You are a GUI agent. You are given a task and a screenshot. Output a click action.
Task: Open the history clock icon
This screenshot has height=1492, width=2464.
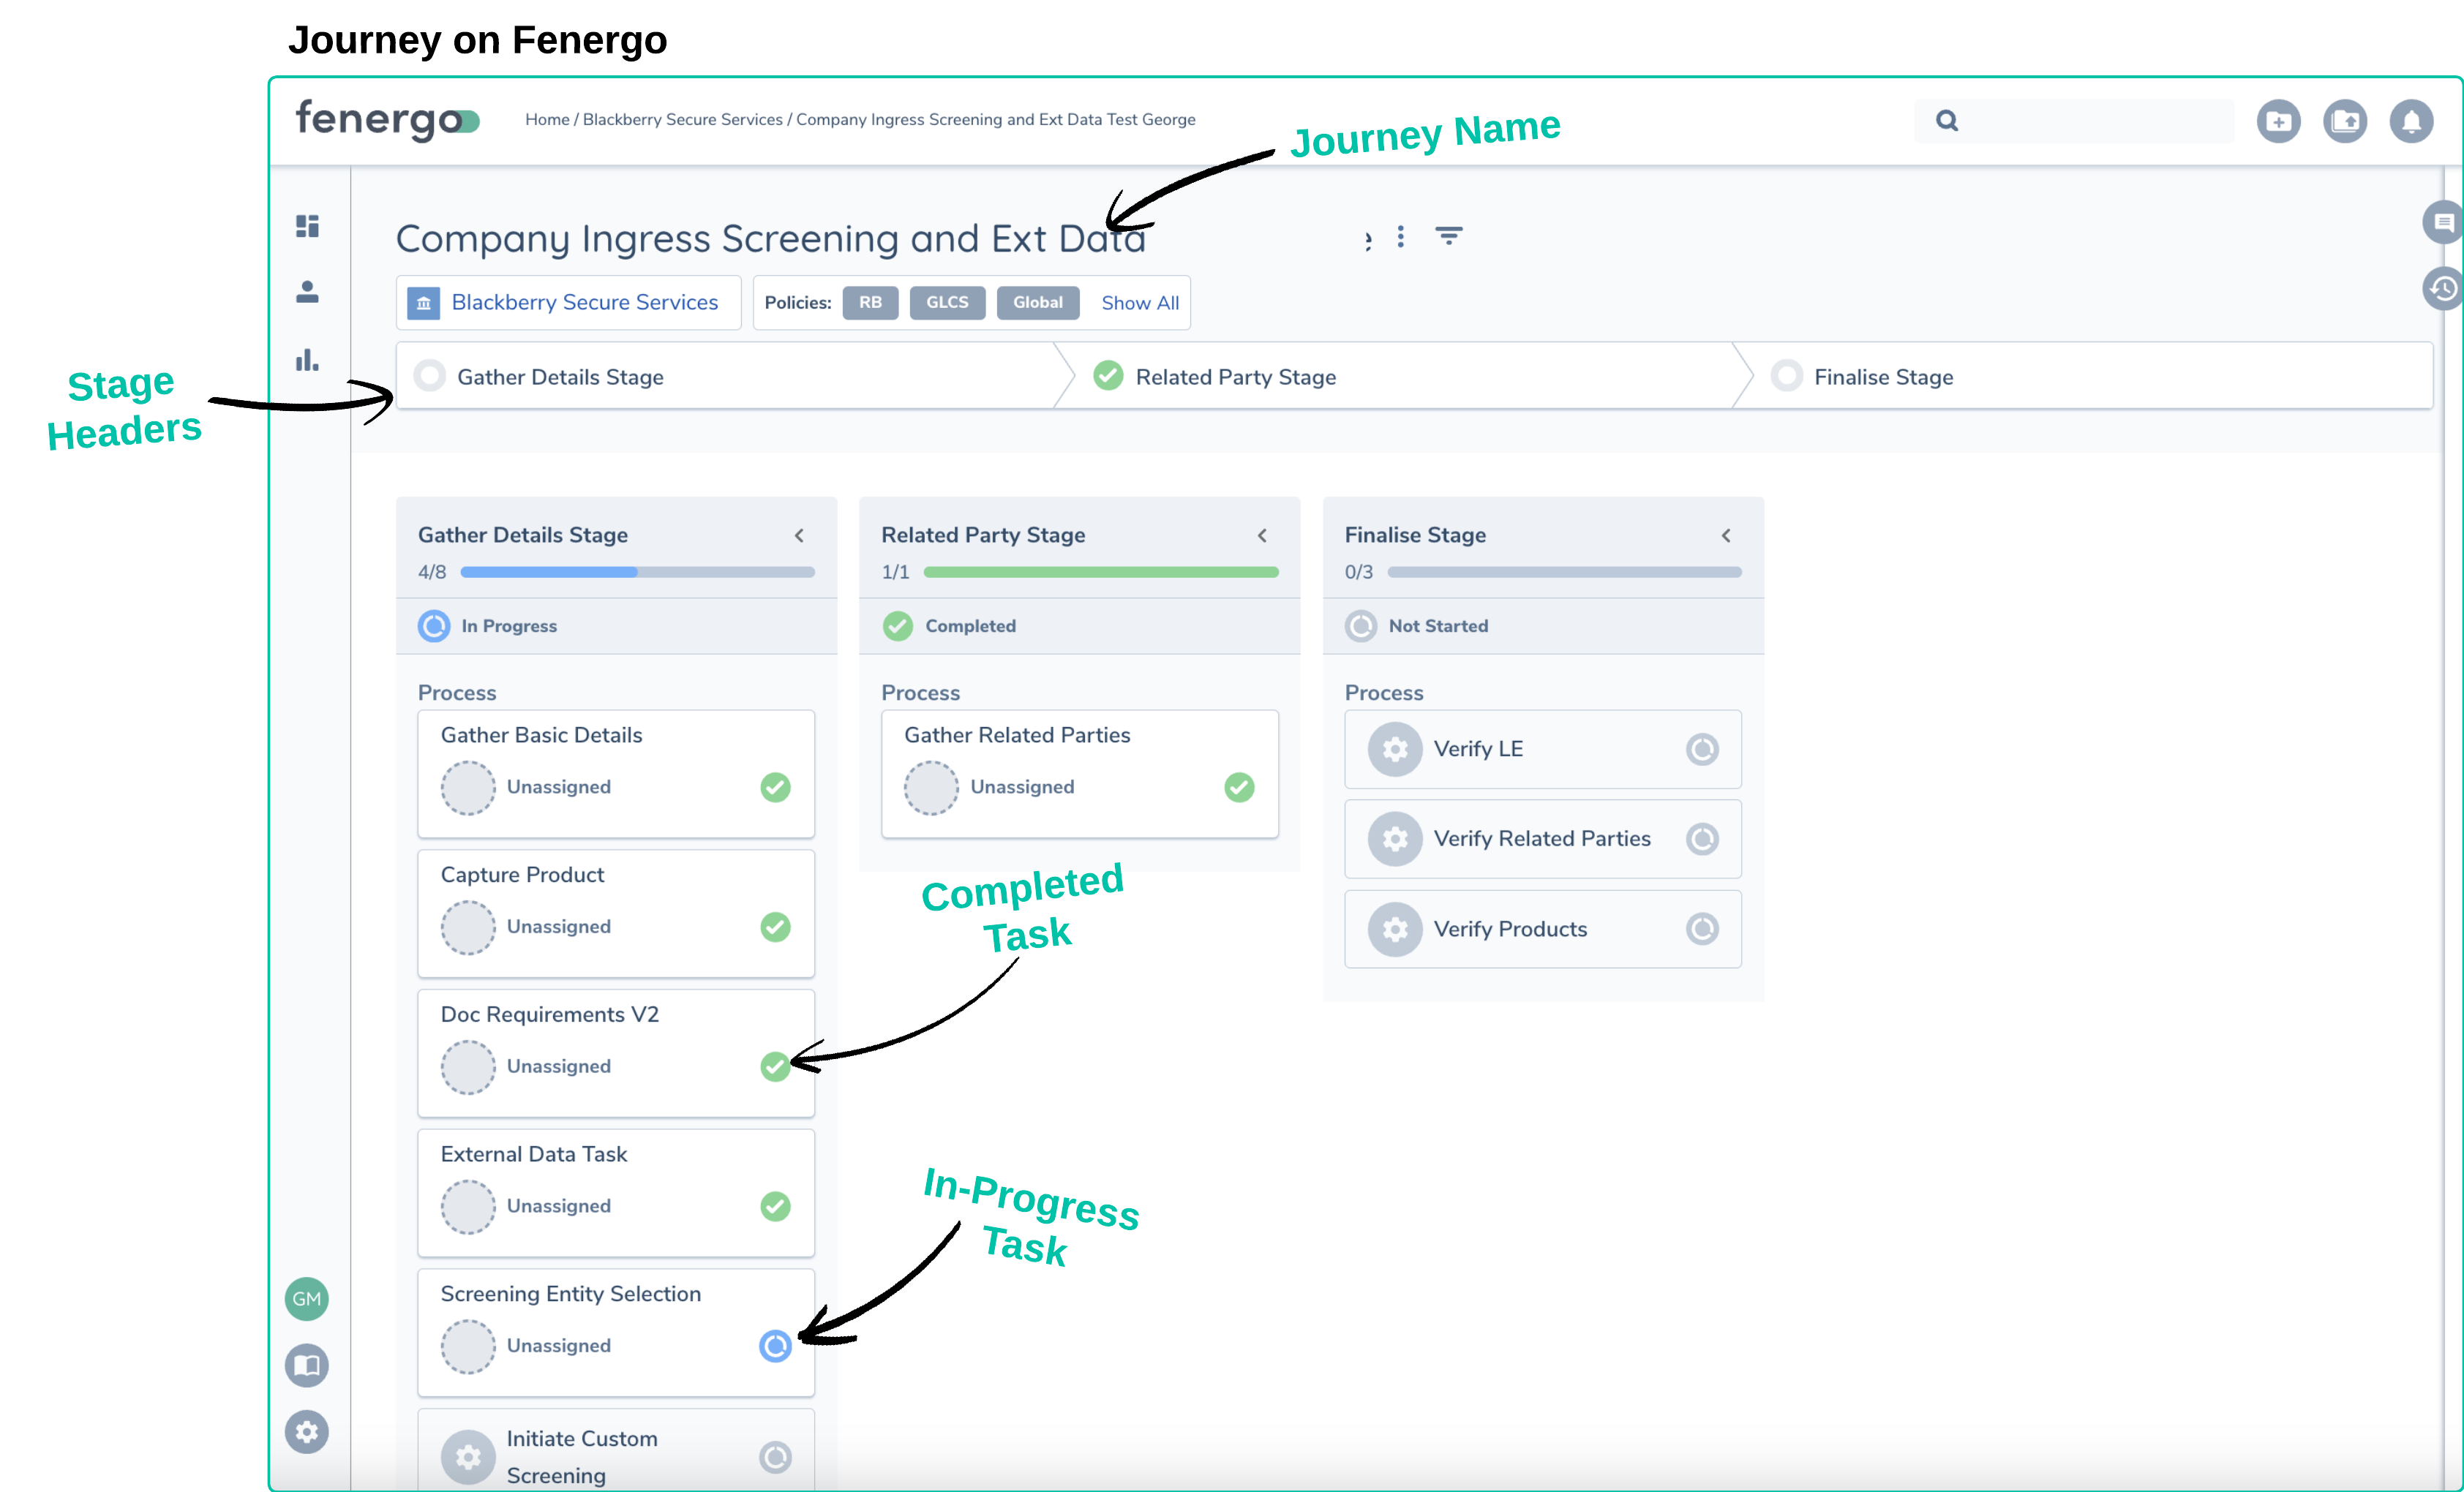tap(2443, 289)
